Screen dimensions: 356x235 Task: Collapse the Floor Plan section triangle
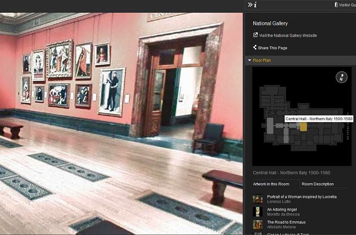point(250,60)
